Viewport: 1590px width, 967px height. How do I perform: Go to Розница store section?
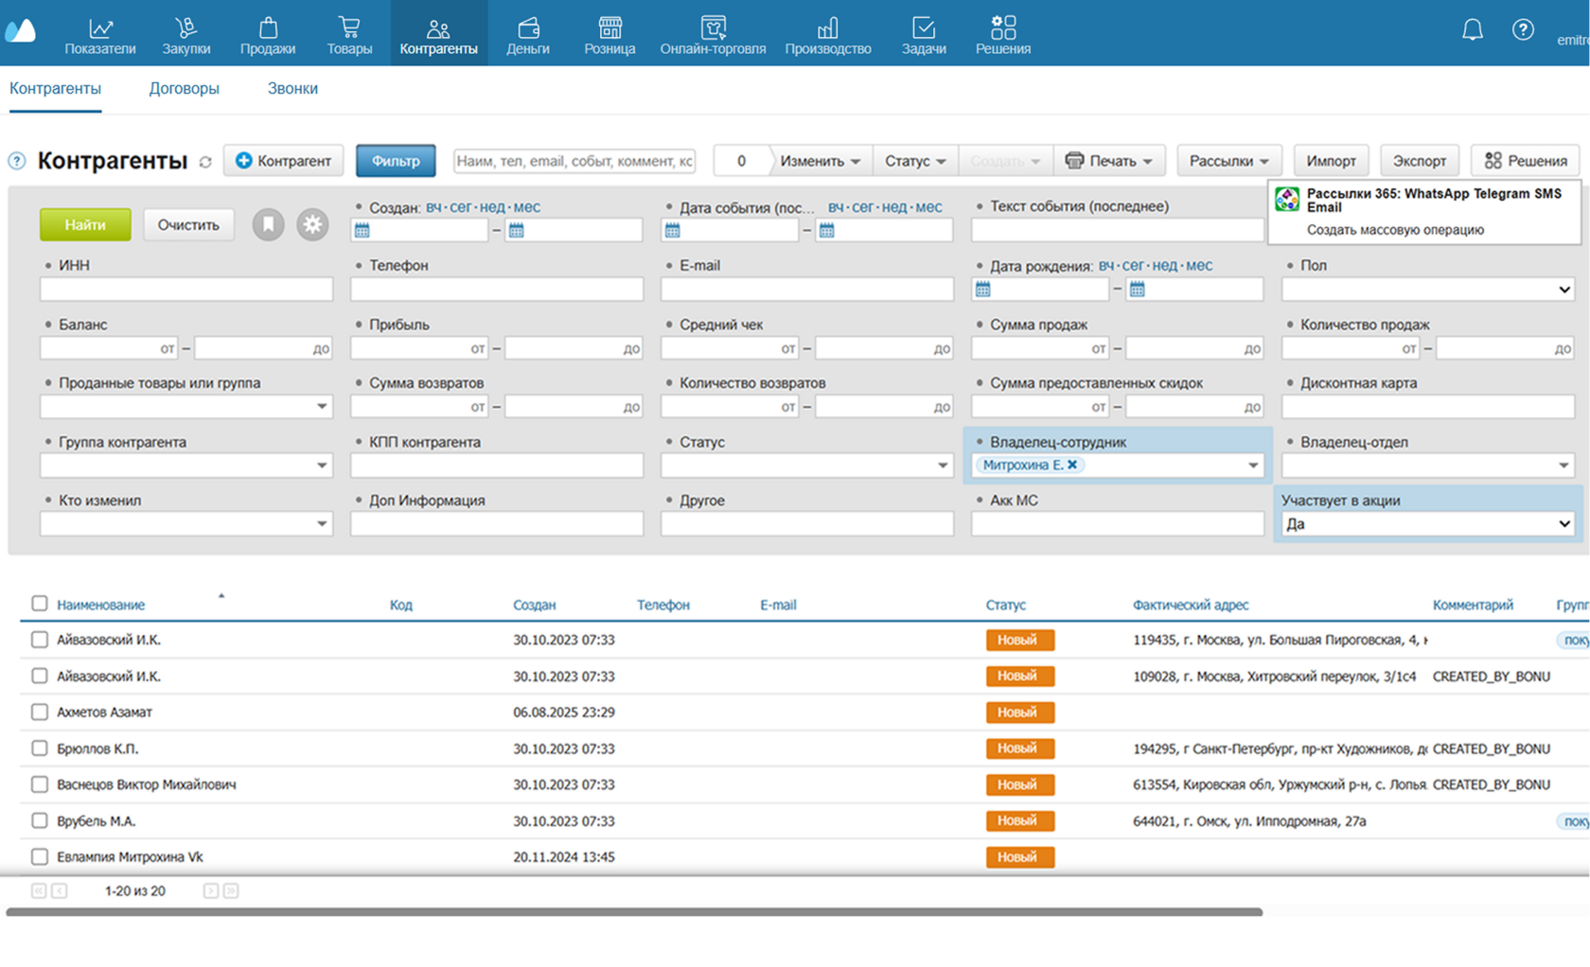[x=609, y=34]
